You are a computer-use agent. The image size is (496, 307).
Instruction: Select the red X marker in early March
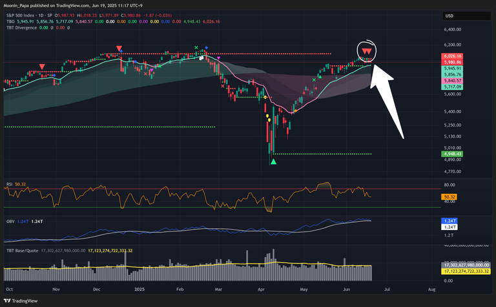pos(223,86)
